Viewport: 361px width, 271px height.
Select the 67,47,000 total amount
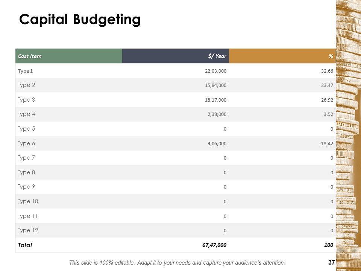[214, 245]
